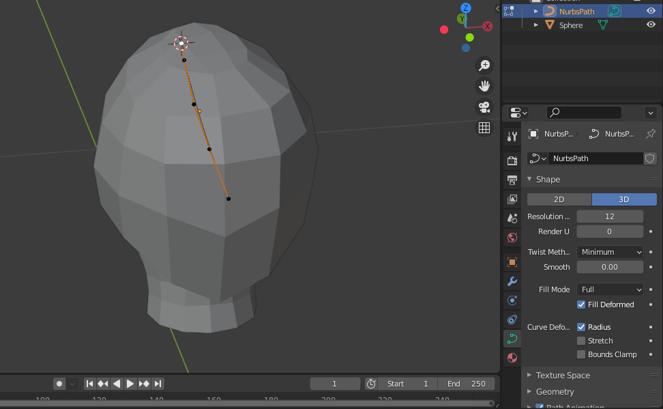
Task: Open the Physics properties tab
Action: (512, 300)
